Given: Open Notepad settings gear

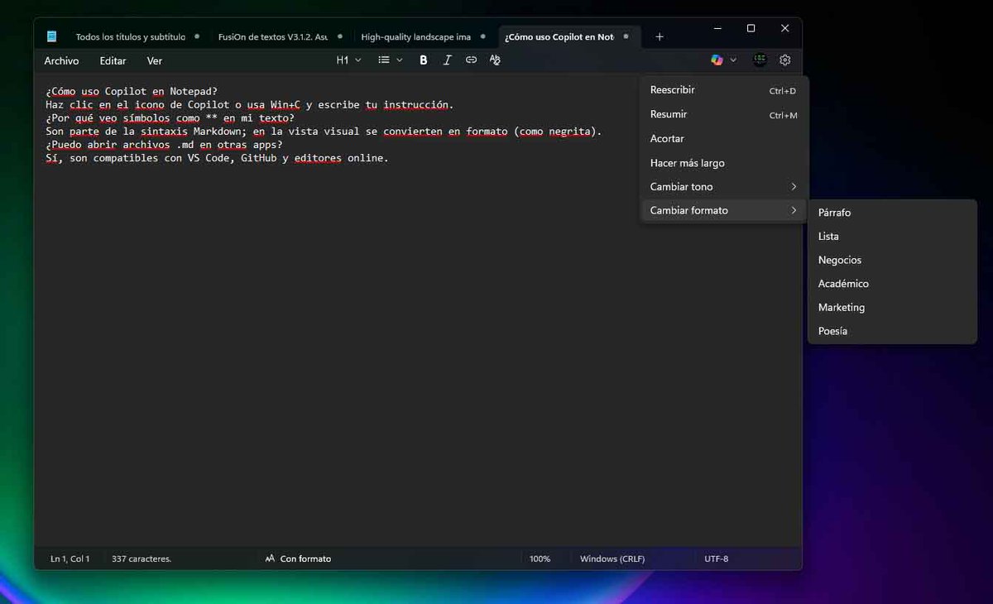Looking at the screenshot, I should pos(785,60).
